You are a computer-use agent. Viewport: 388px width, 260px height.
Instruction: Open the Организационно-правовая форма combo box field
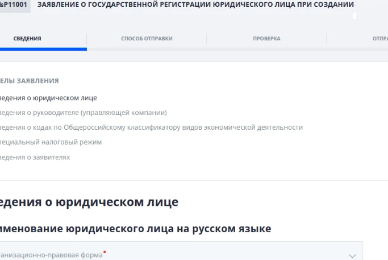170,254
